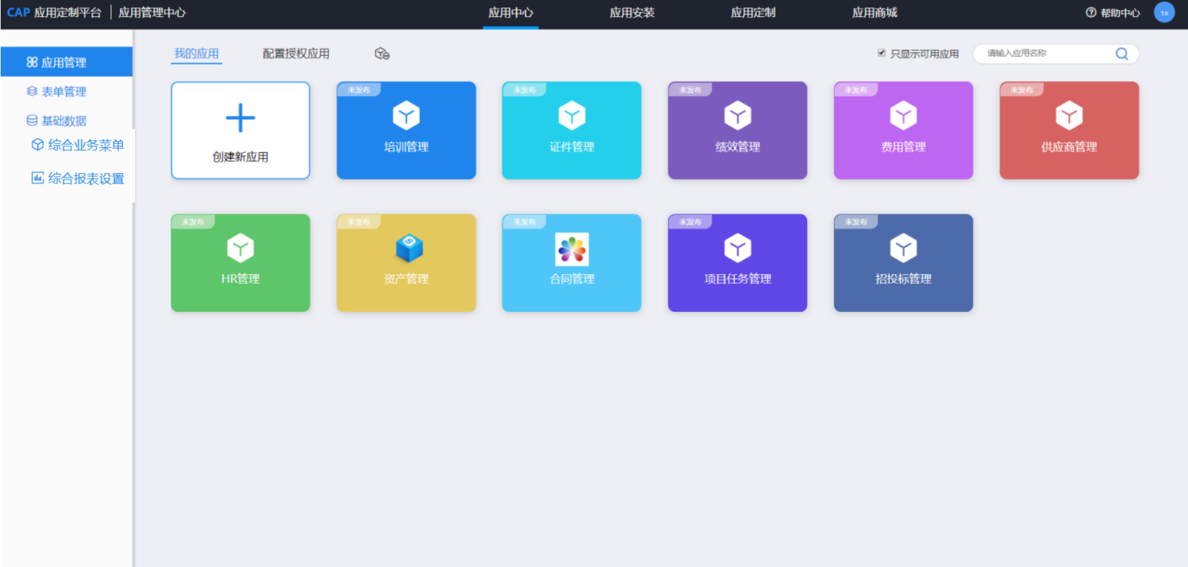
Task: Click the 绩效管理 card label
Action: pos(738,147)
